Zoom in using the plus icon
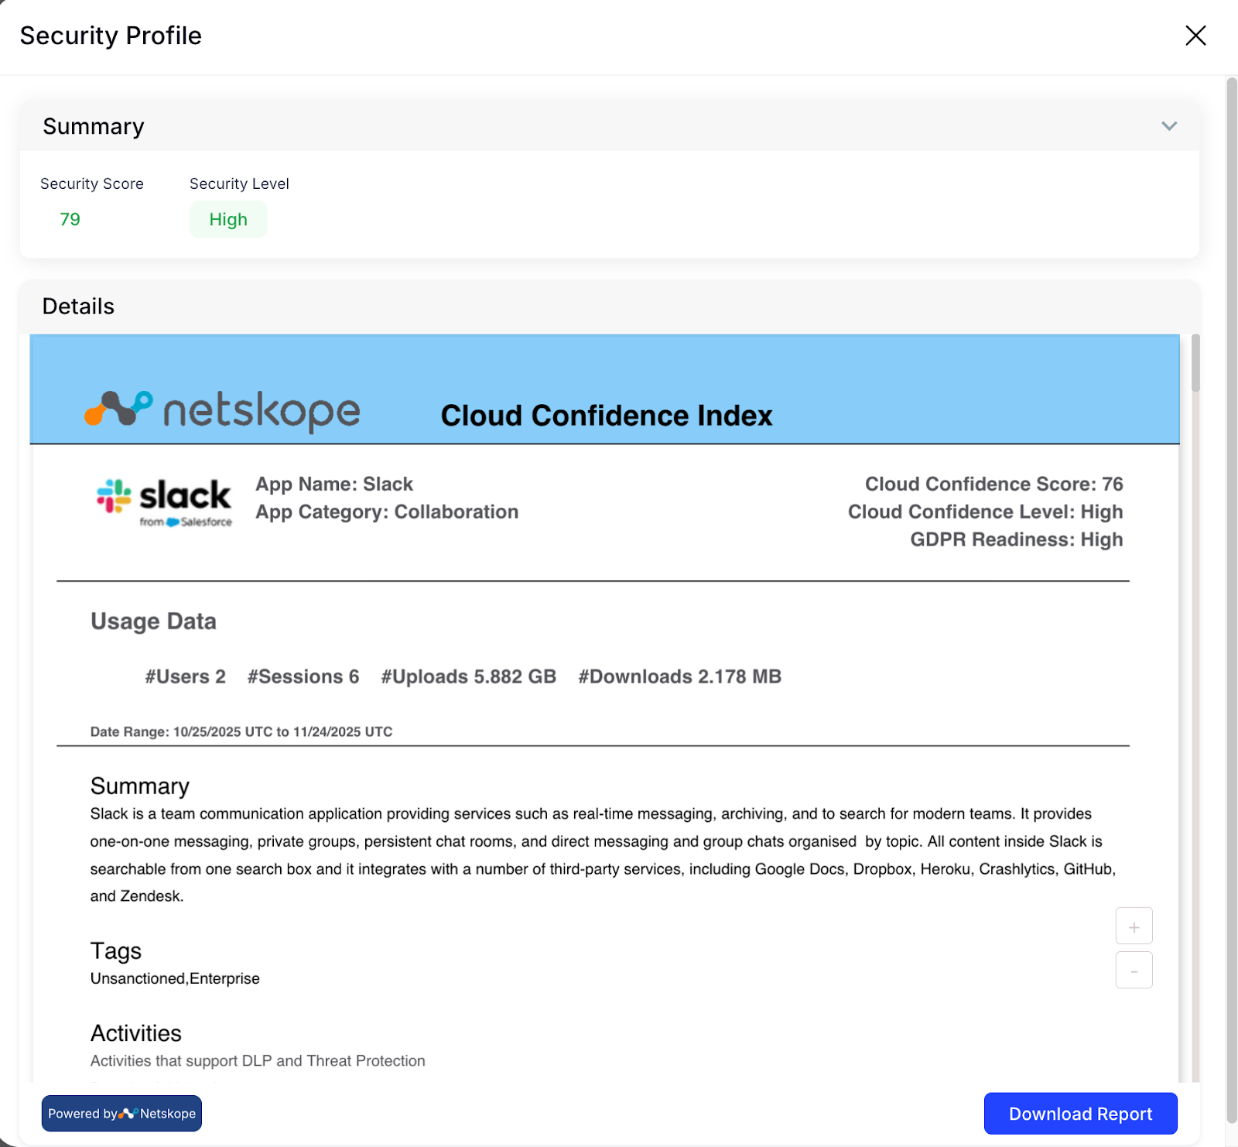Viewport: 1238px width, 1147px height. (x=1134, y=926)
